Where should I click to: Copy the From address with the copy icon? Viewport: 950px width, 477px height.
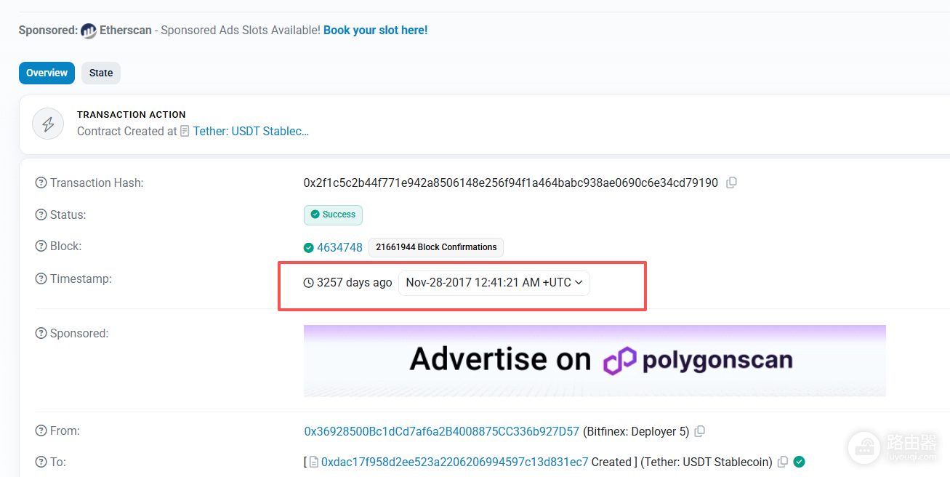click(x=699, y=432)
